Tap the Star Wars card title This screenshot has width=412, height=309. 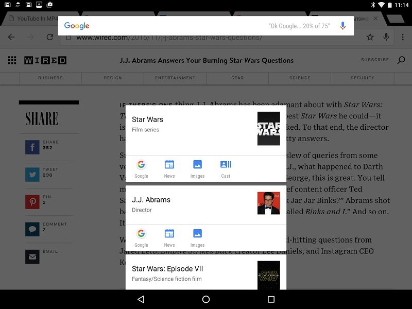pos(147,119)
